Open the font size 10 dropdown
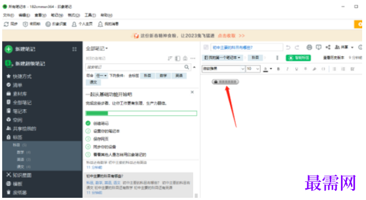 (x=253, y=69)
